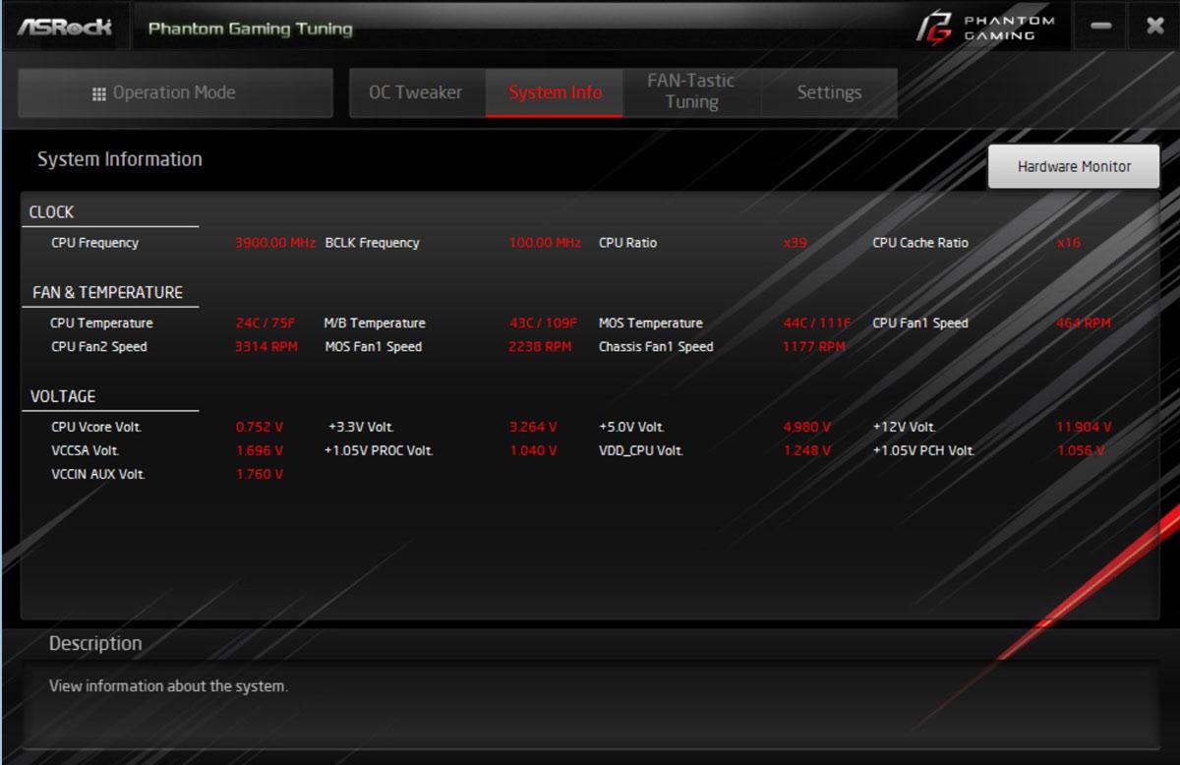The image size is (1180, 765).
Task: Select the System Info tab
Action: (x=555, y=92)
